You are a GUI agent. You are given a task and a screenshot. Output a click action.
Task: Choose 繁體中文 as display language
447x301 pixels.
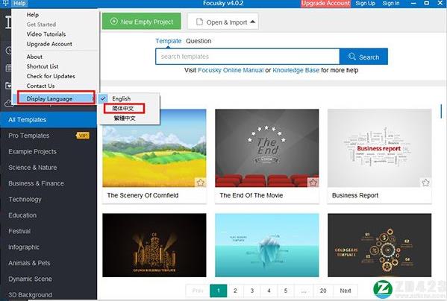tap(125, 118)
